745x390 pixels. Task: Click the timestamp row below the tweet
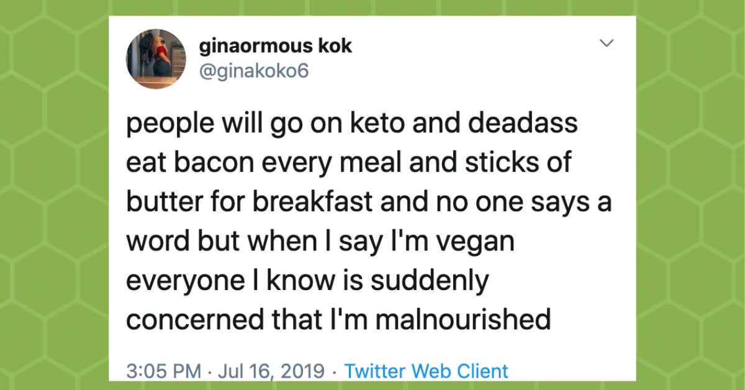point(310,371)
